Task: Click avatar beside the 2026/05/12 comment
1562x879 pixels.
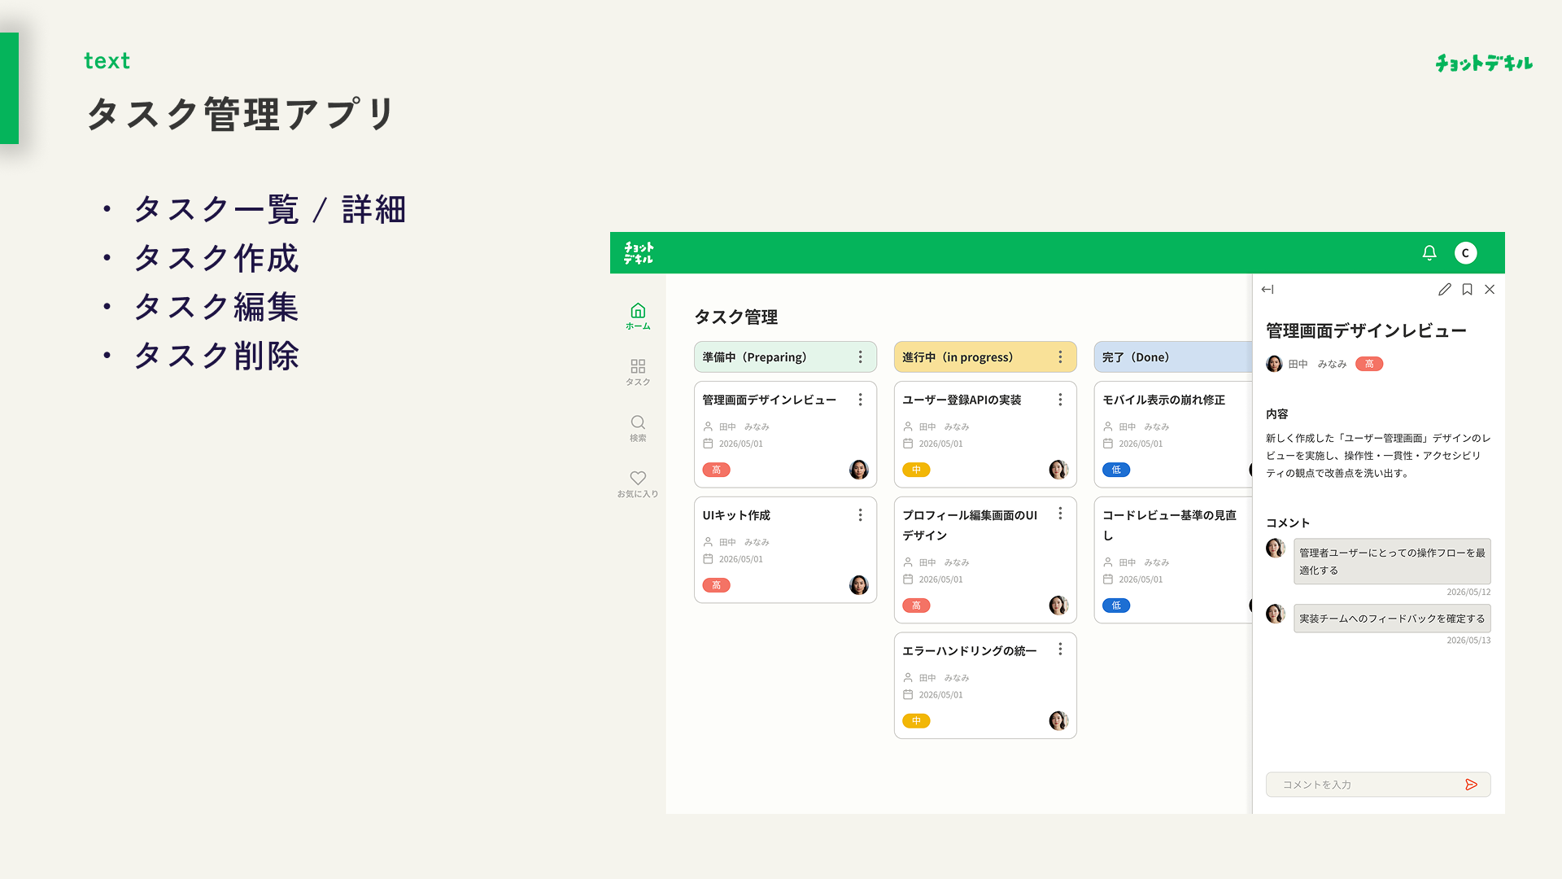Action: [x=1275, y=548]
